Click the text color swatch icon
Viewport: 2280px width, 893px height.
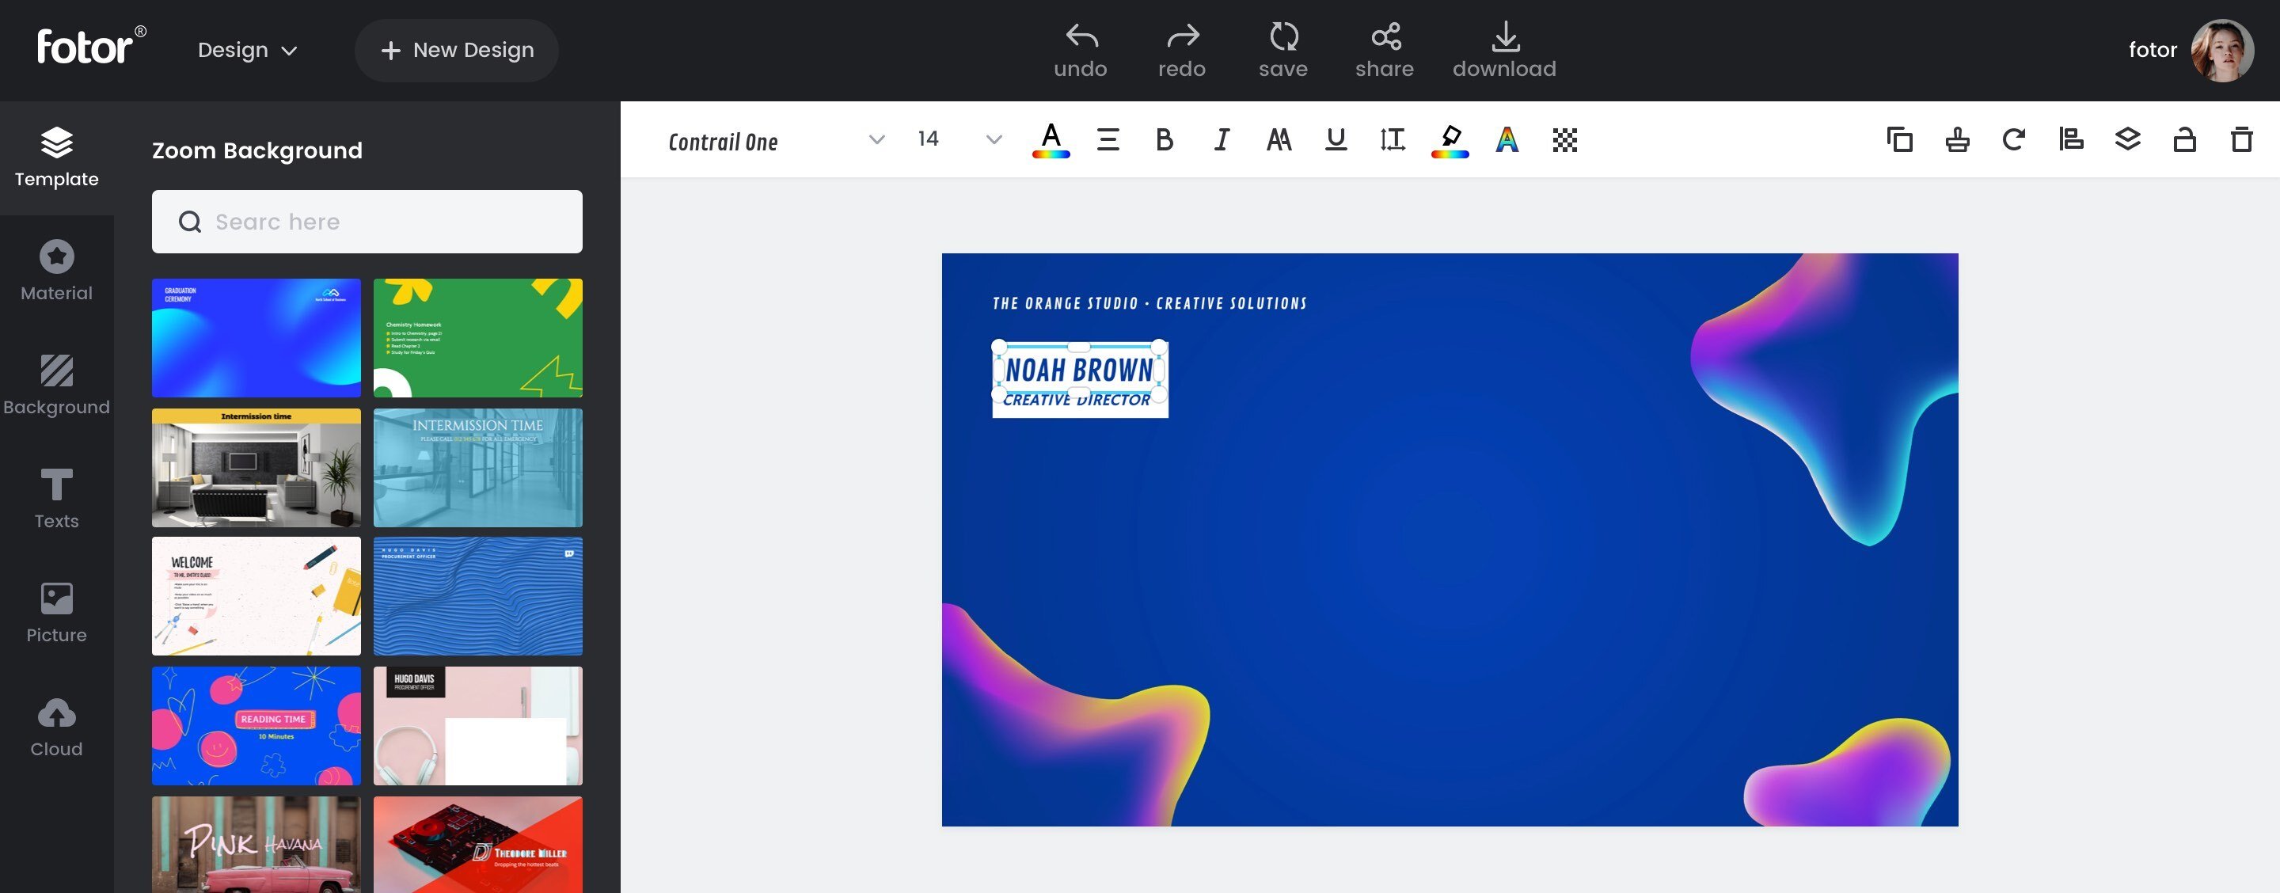click(x=1048, y=139)
